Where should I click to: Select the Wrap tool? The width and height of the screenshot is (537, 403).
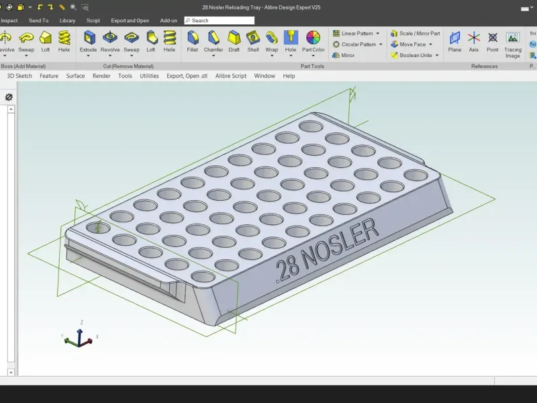(272, 42)
